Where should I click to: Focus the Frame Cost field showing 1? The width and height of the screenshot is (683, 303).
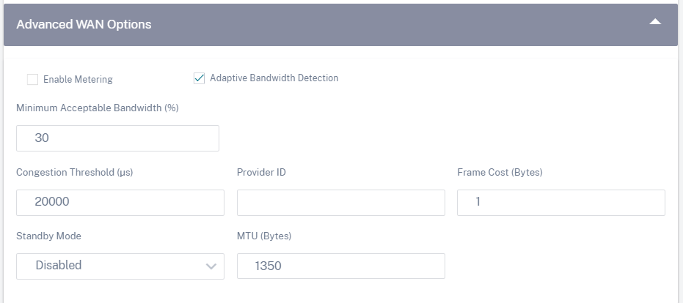click(561, 203)
